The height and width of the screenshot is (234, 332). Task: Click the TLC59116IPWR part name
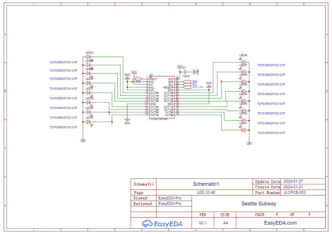(x=159, y=119)
